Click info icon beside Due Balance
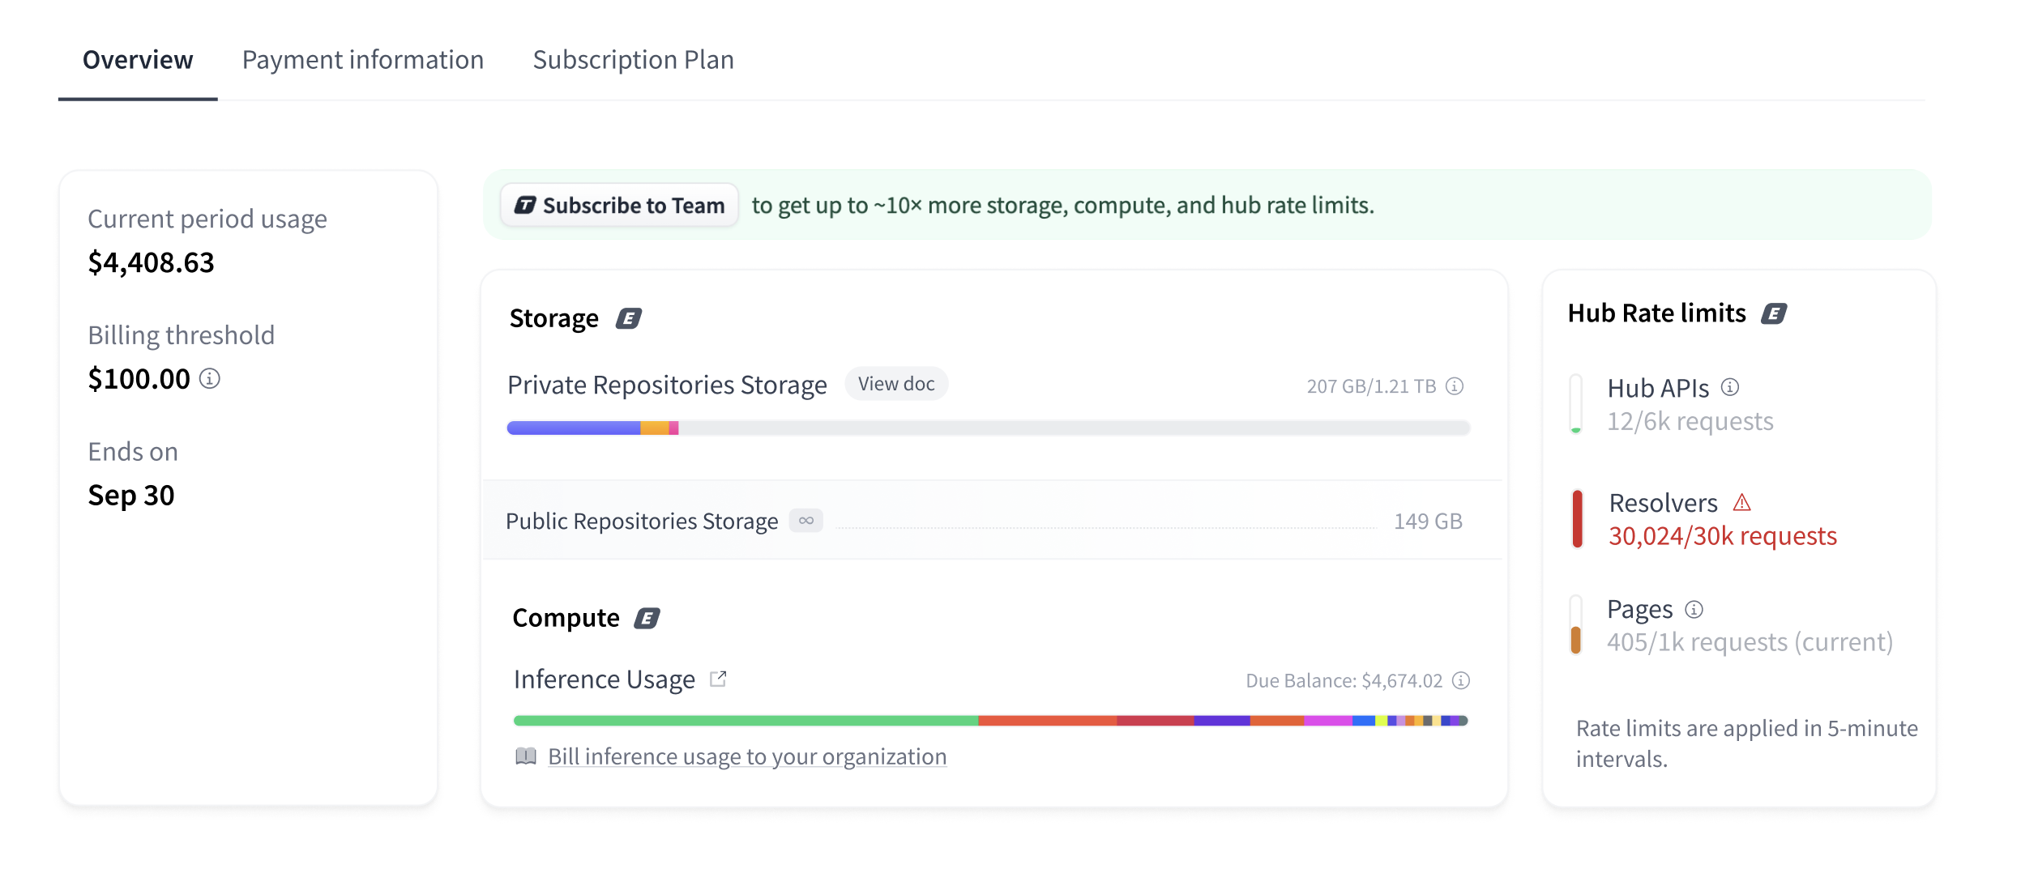2021x873 pixels. tap(1461, 681)
